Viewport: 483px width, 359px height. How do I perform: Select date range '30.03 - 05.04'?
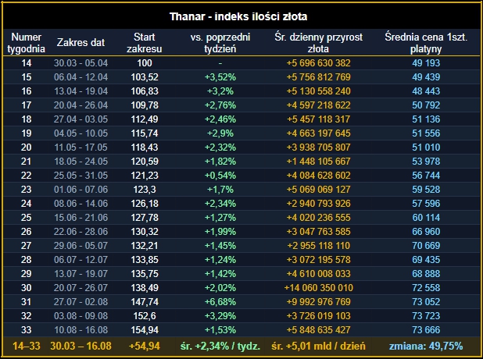pos(80,63)
